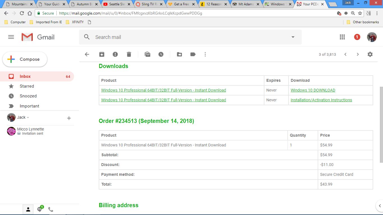Expand the side panel arrow

coord(379,206)
